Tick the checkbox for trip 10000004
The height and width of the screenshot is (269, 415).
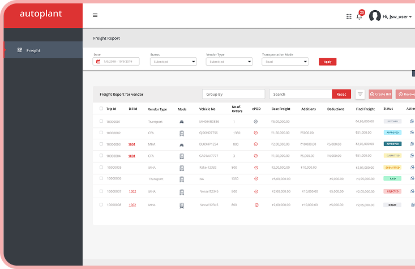tap(101, 155)
